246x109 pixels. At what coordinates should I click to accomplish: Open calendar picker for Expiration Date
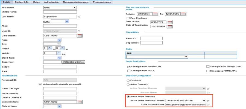click(80, 102)
